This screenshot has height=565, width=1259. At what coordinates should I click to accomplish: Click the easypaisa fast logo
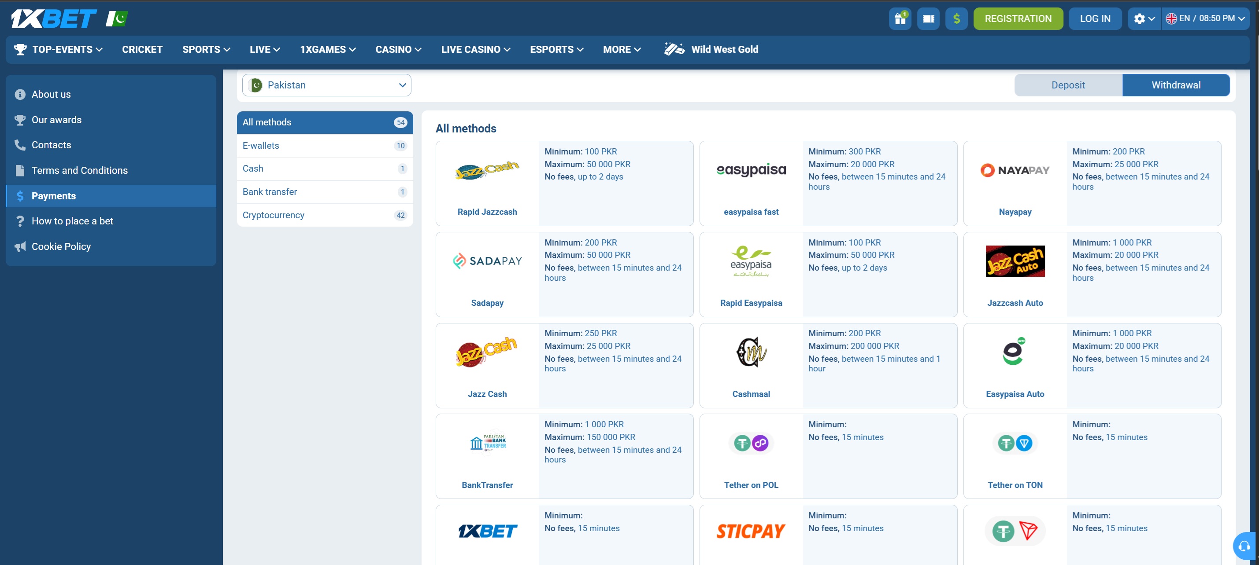click(x=751, y=170)
